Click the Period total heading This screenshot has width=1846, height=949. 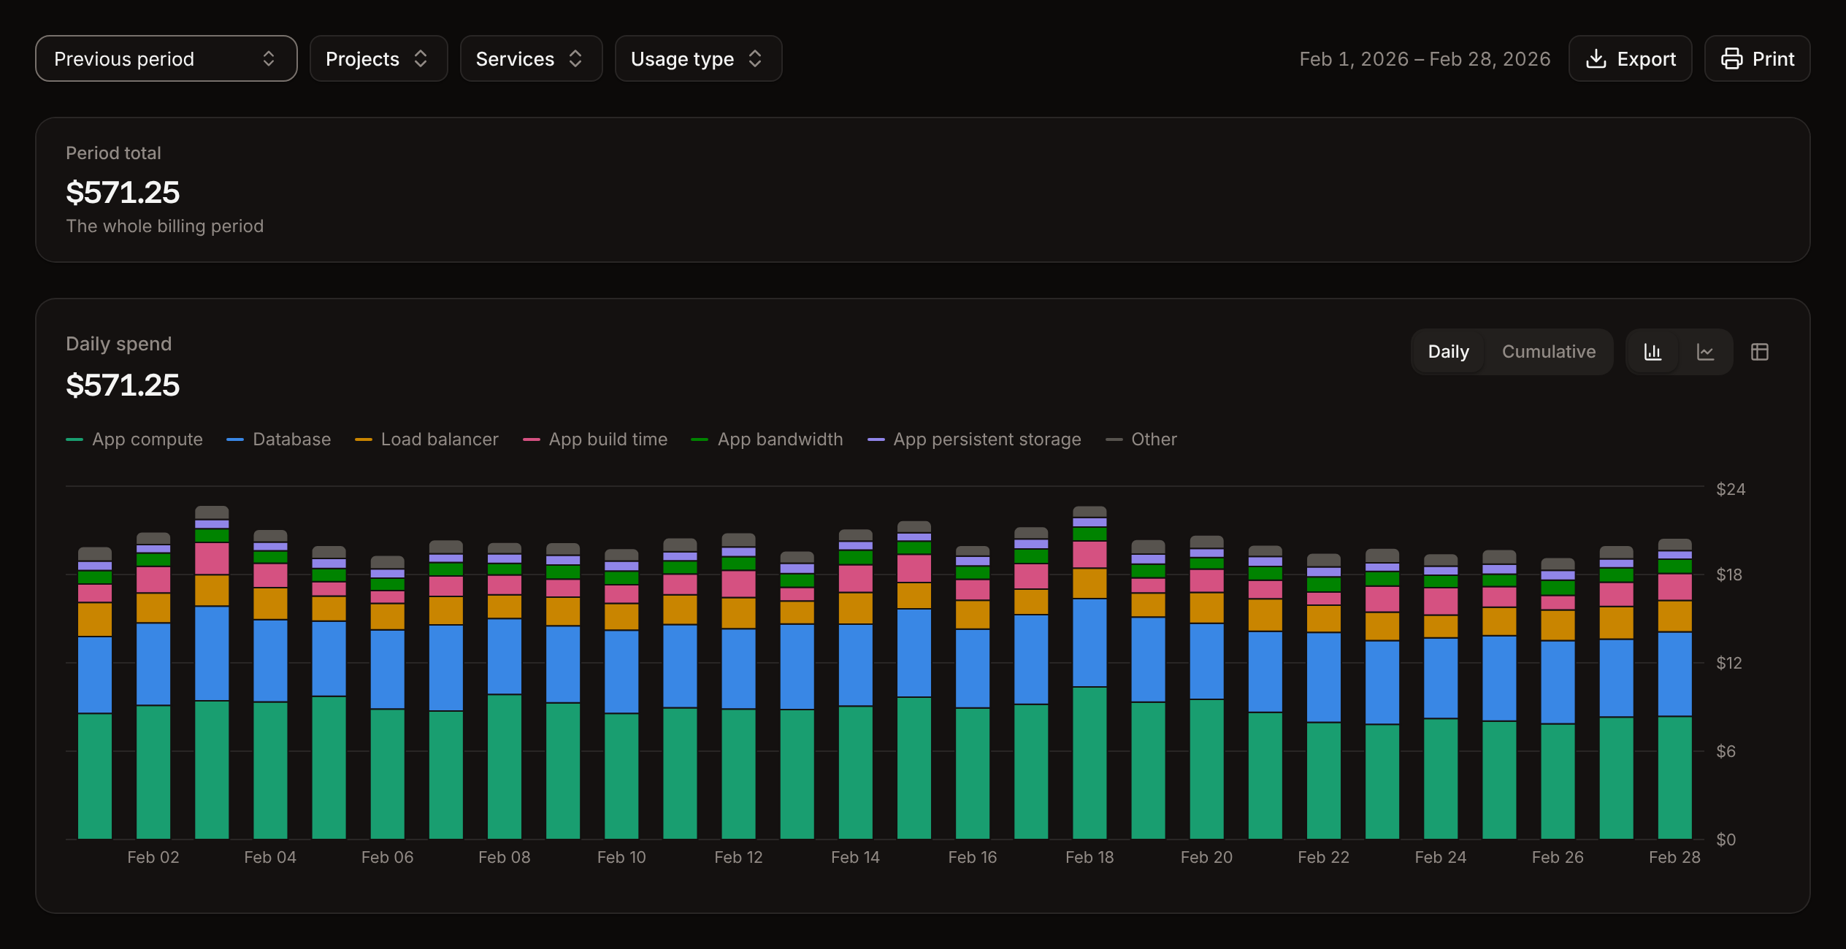113,153
